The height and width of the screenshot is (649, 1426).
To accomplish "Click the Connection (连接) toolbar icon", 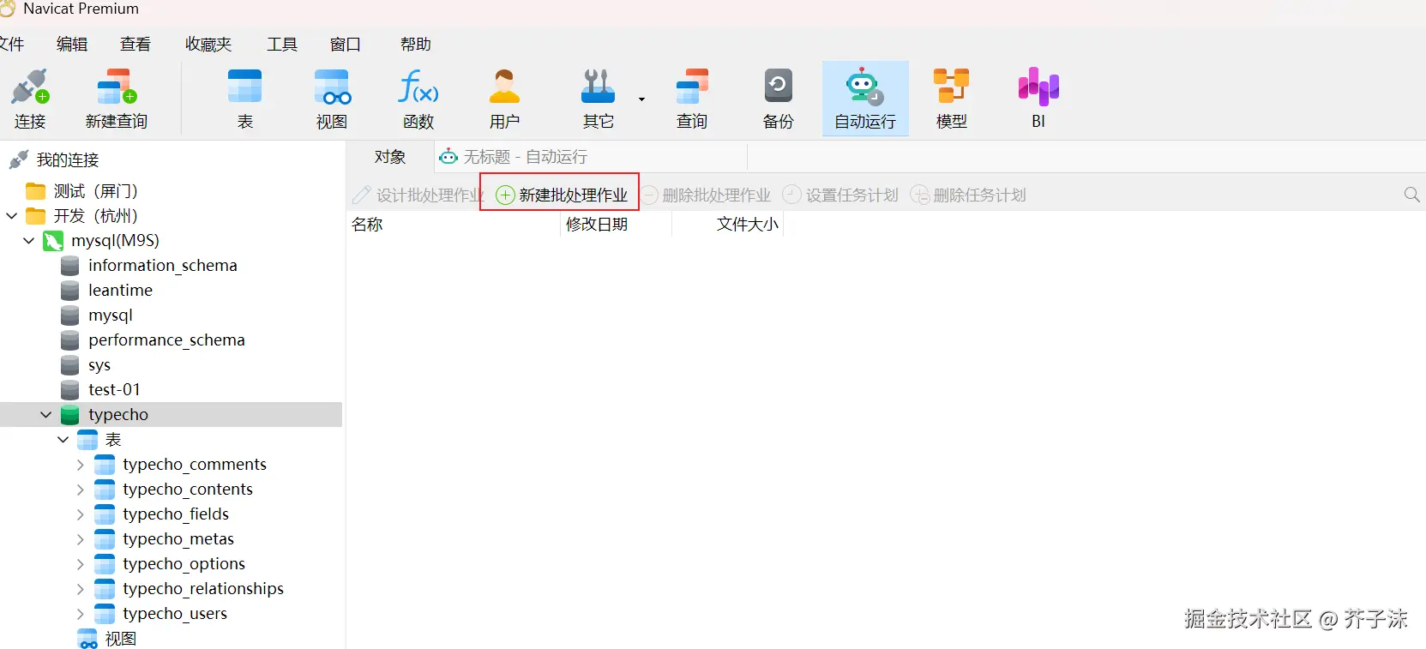I will tap(30, 99).
